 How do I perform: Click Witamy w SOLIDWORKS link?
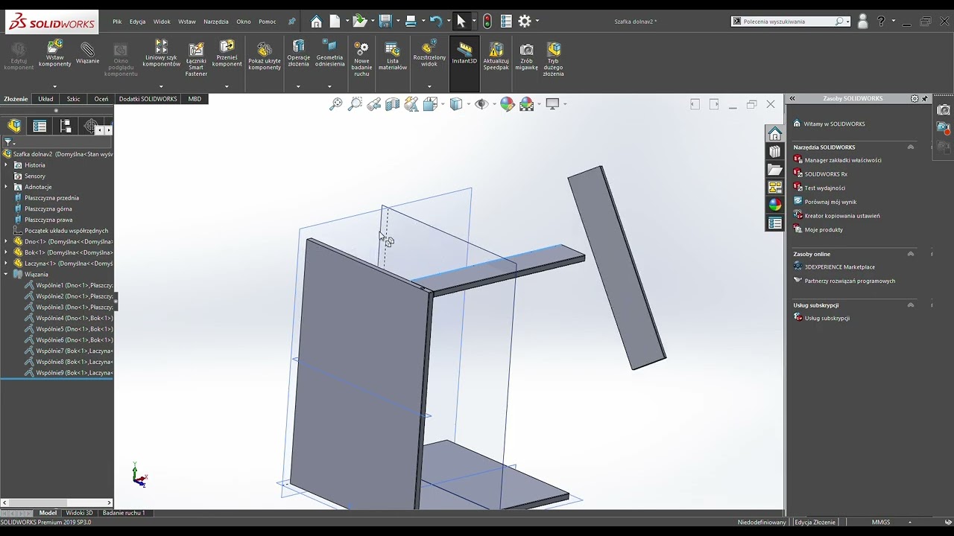pos(834,124)
